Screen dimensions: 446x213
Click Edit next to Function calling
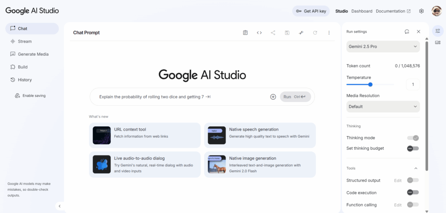tap(398, 205)
